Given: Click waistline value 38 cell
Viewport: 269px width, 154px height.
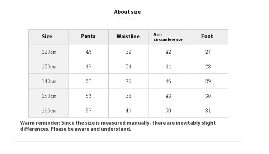Looking at the screenshot, I should tap(128, 96).
